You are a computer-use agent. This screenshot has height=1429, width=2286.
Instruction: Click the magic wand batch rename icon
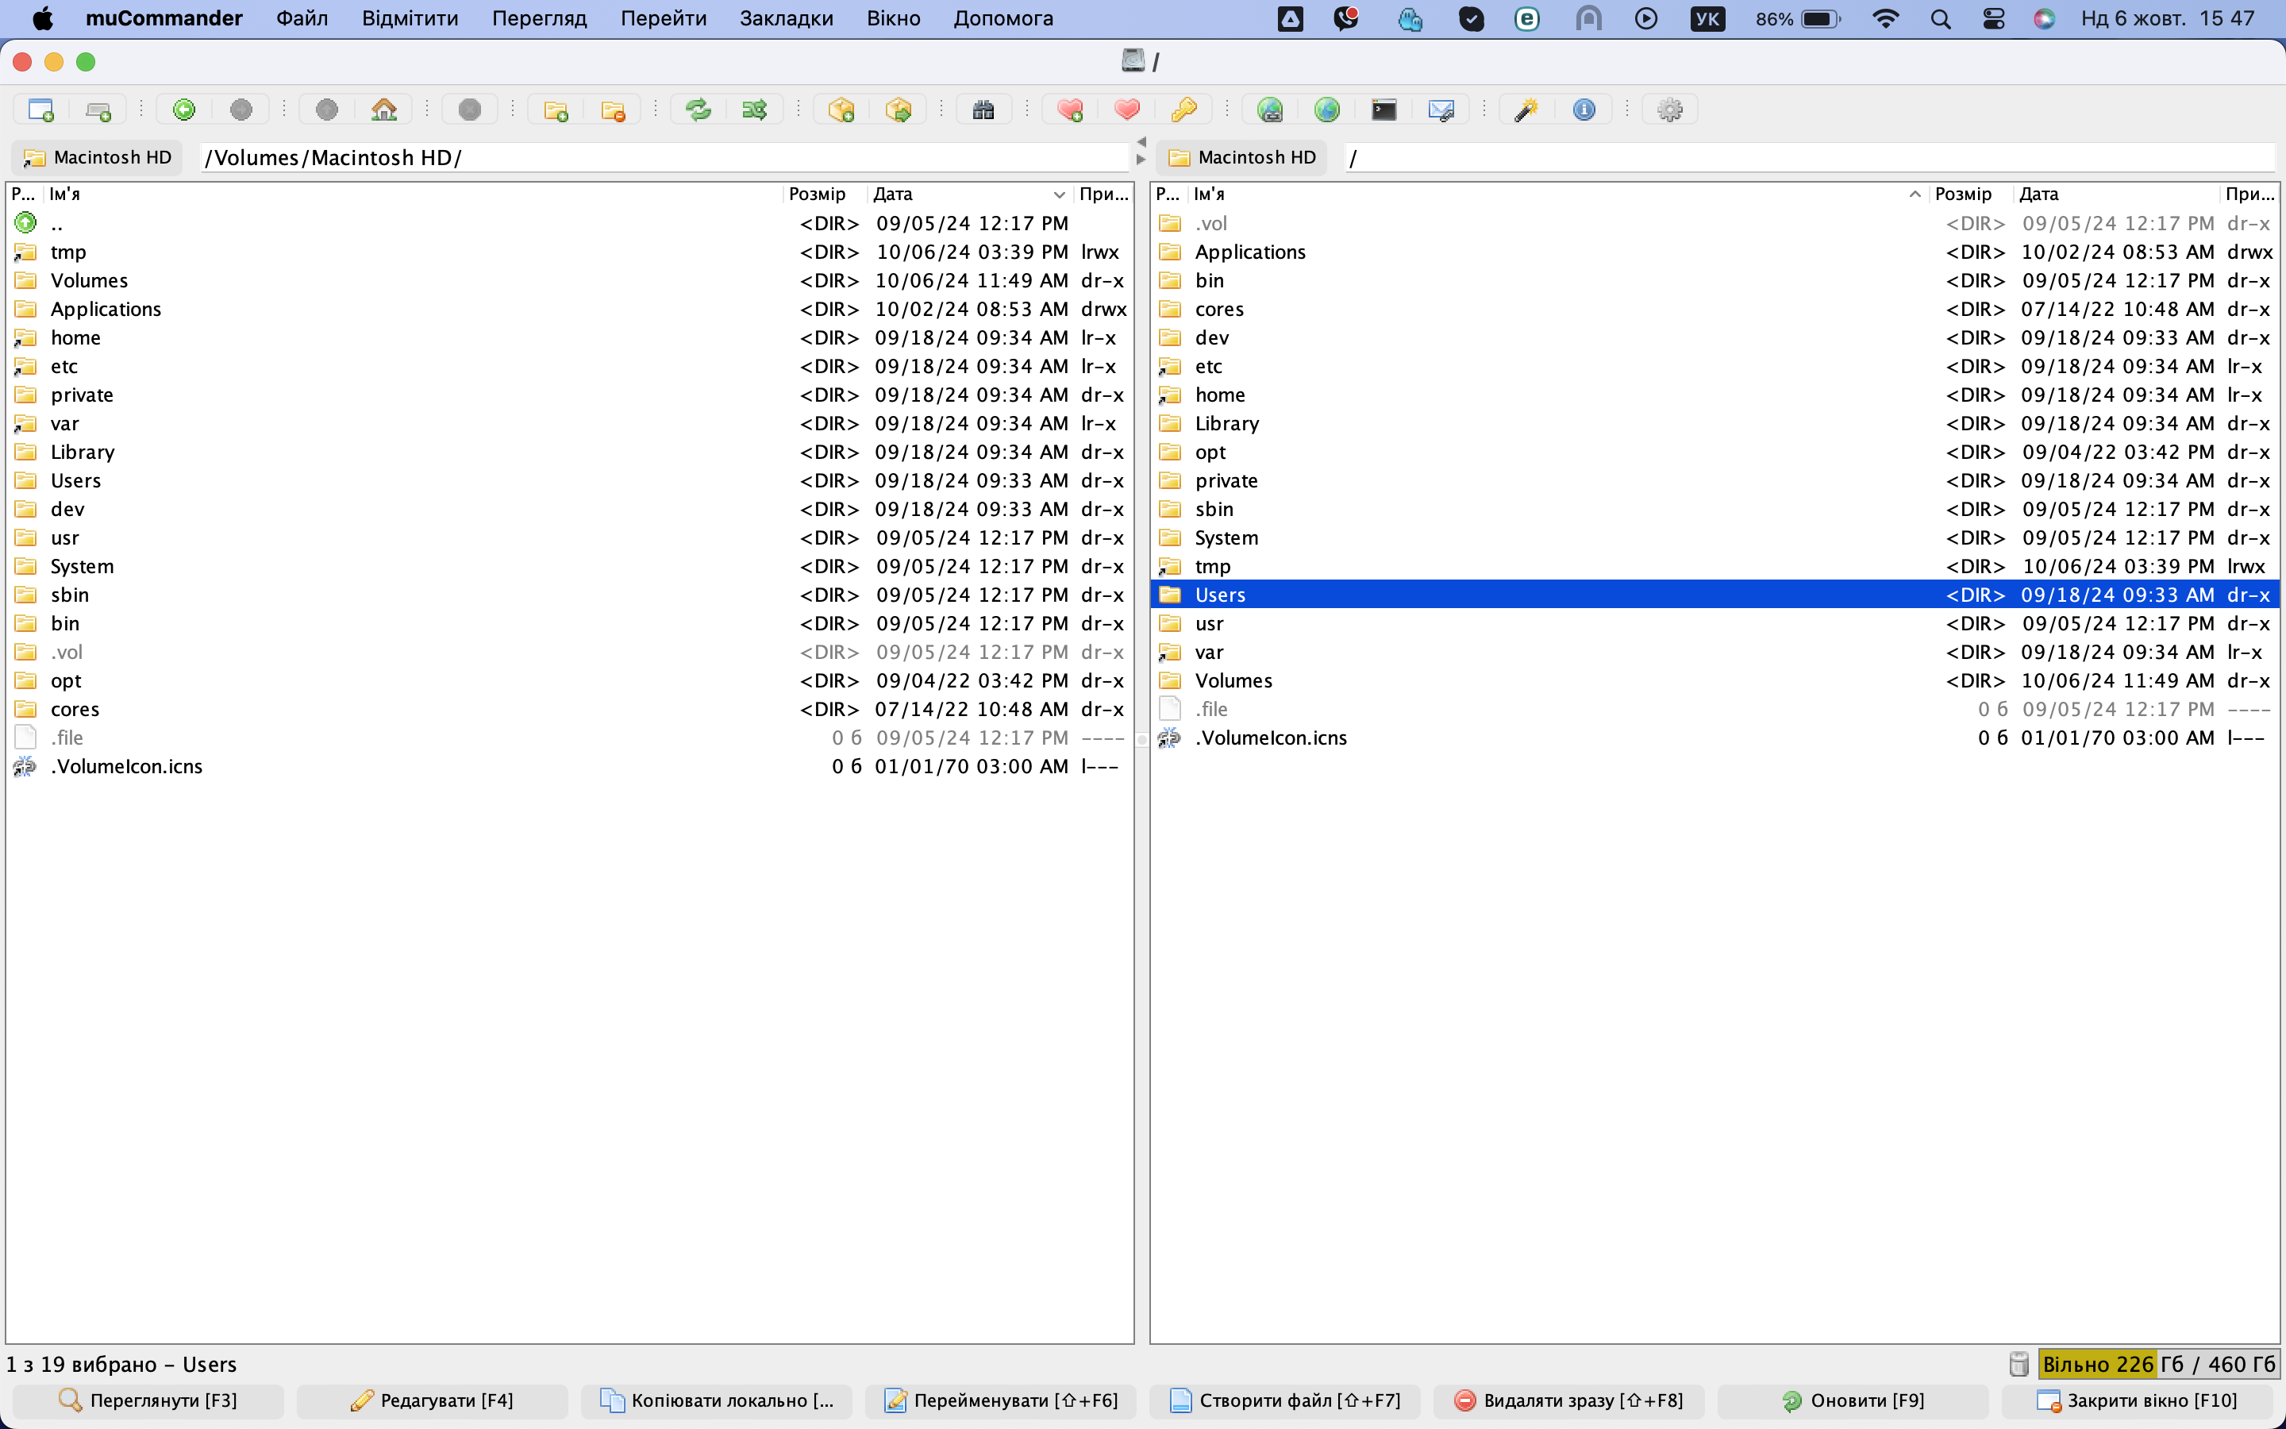(1526, 110)
